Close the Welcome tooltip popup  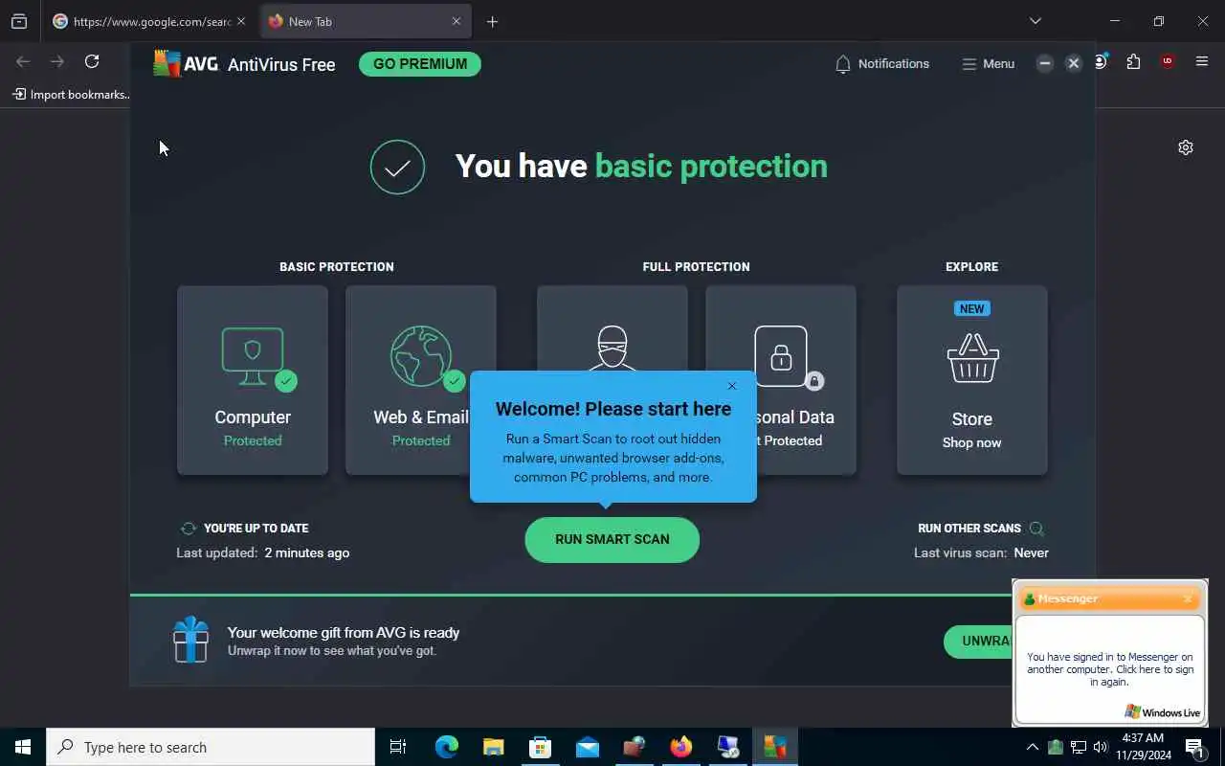(732, 386)
